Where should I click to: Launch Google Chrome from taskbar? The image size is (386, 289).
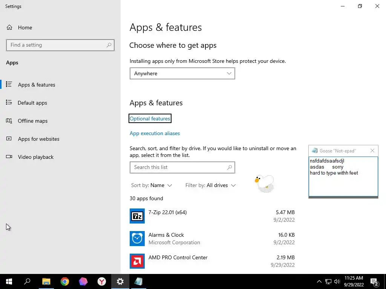coord(65,281)
